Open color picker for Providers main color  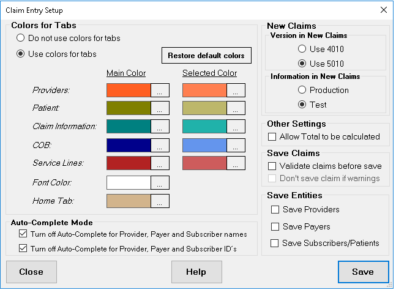point(160,90)
